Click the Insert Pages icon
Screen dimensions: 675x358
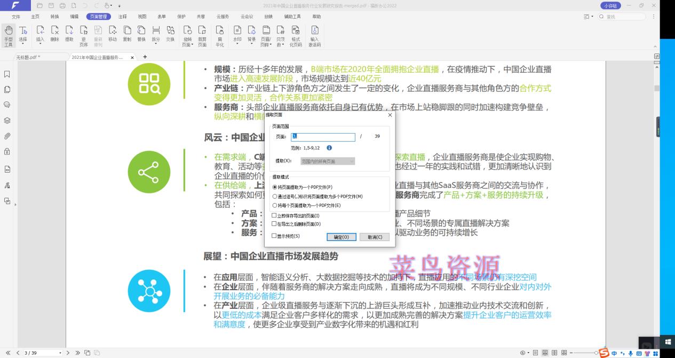click(39, 36)
